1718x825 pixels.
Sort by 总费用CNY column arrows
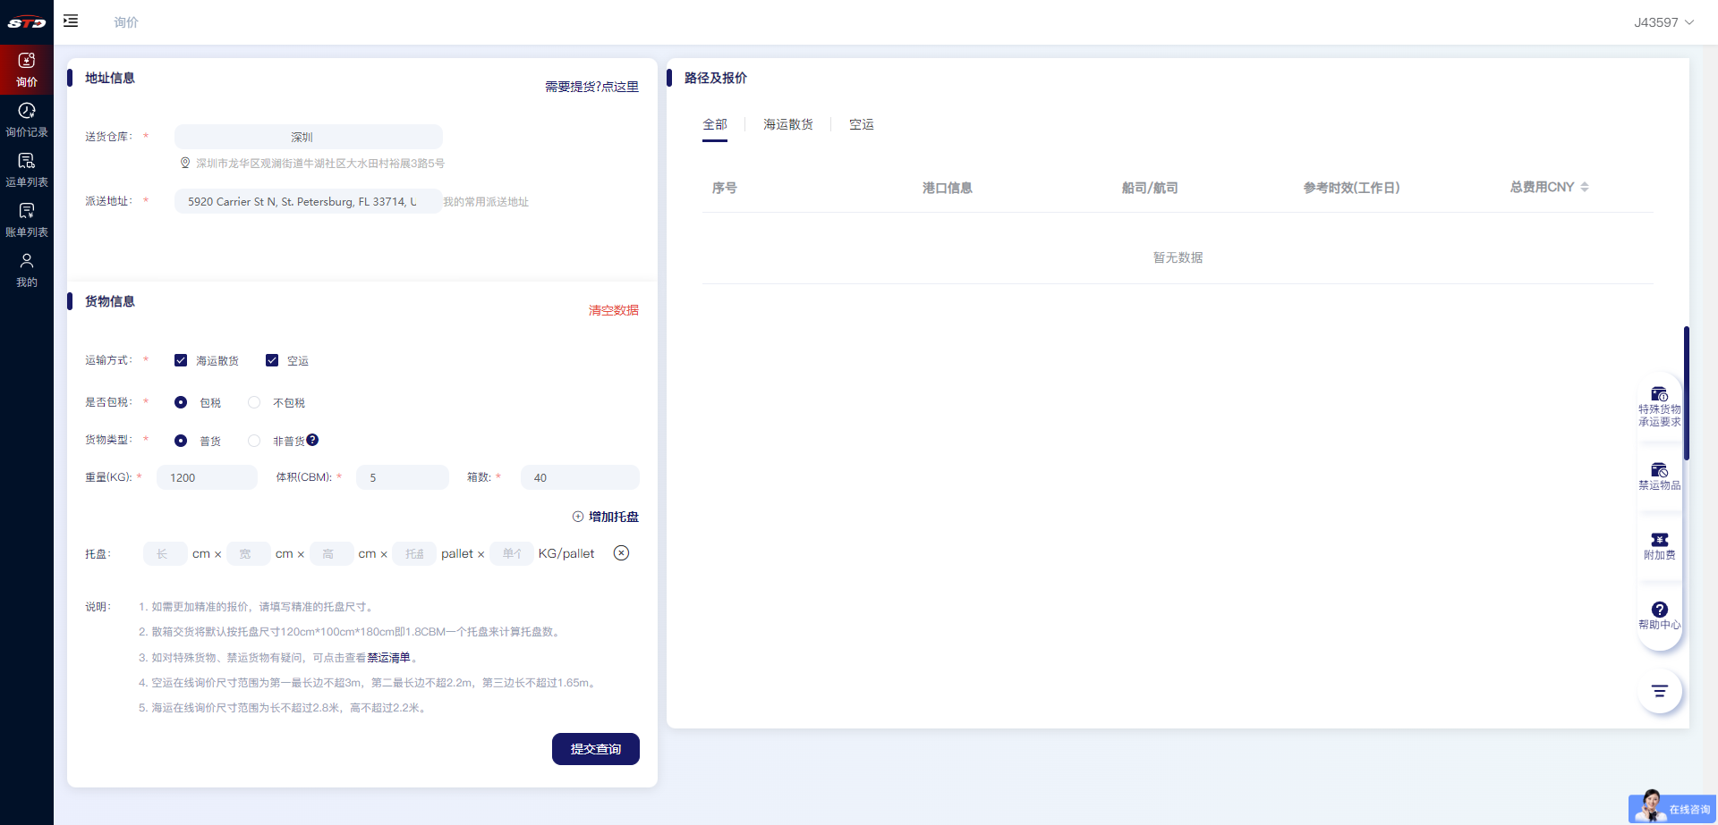[x=1585, y=187]
